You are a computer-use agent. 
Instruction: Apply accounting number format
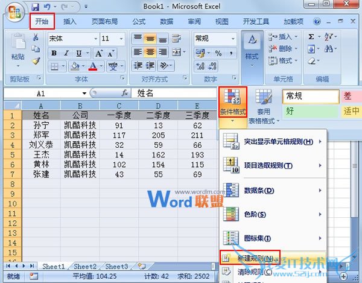pyautogui.click(x=200, y=53)
